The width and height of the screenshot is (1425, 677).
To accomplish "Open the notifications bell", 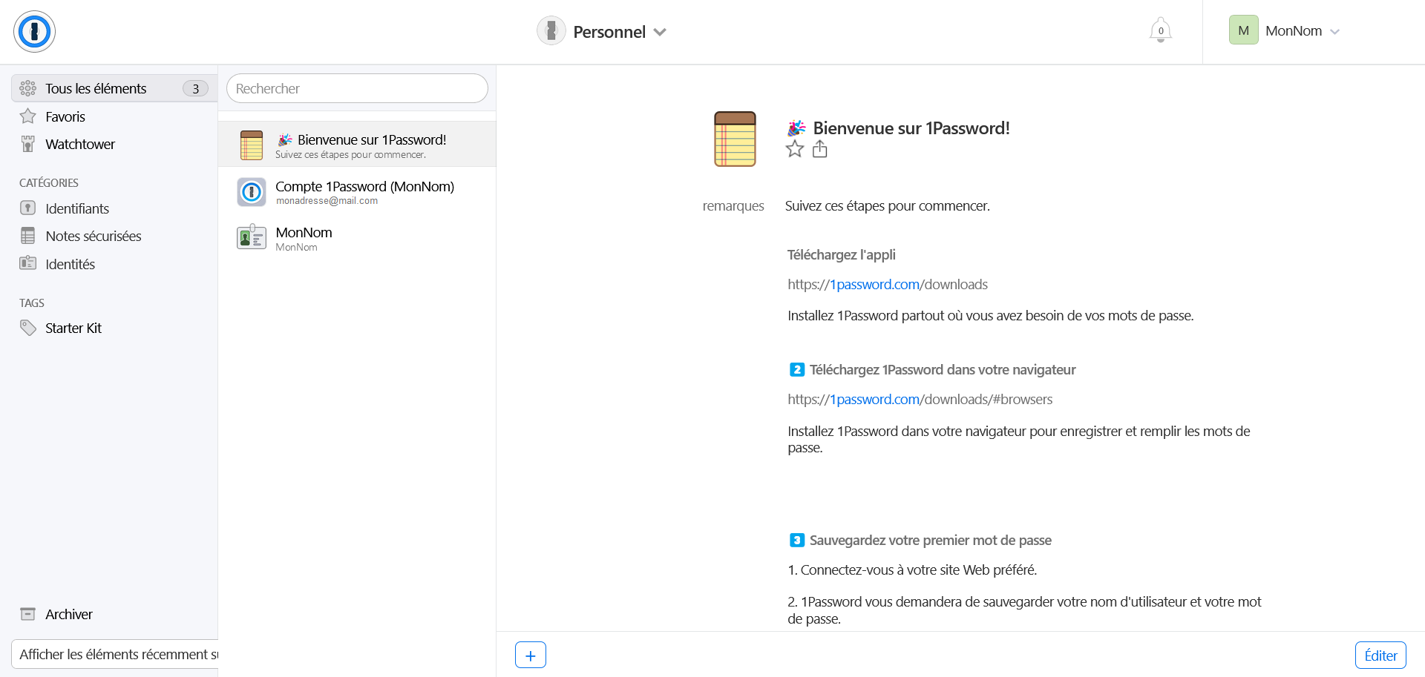I will [x=1160, y=30].
